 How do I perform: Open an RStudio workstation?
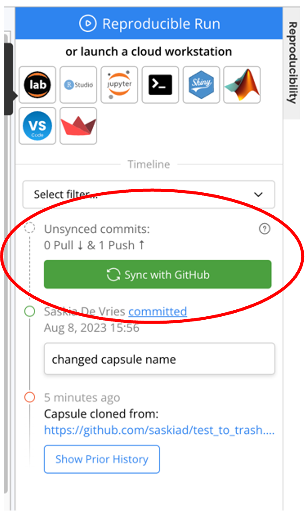click(78, 85)
